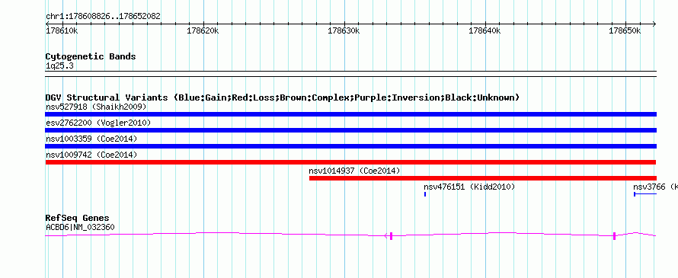Screen dimensions: 678x278
Task: Click the Cytogenetic Bands track title
Action: click(91, 56)
